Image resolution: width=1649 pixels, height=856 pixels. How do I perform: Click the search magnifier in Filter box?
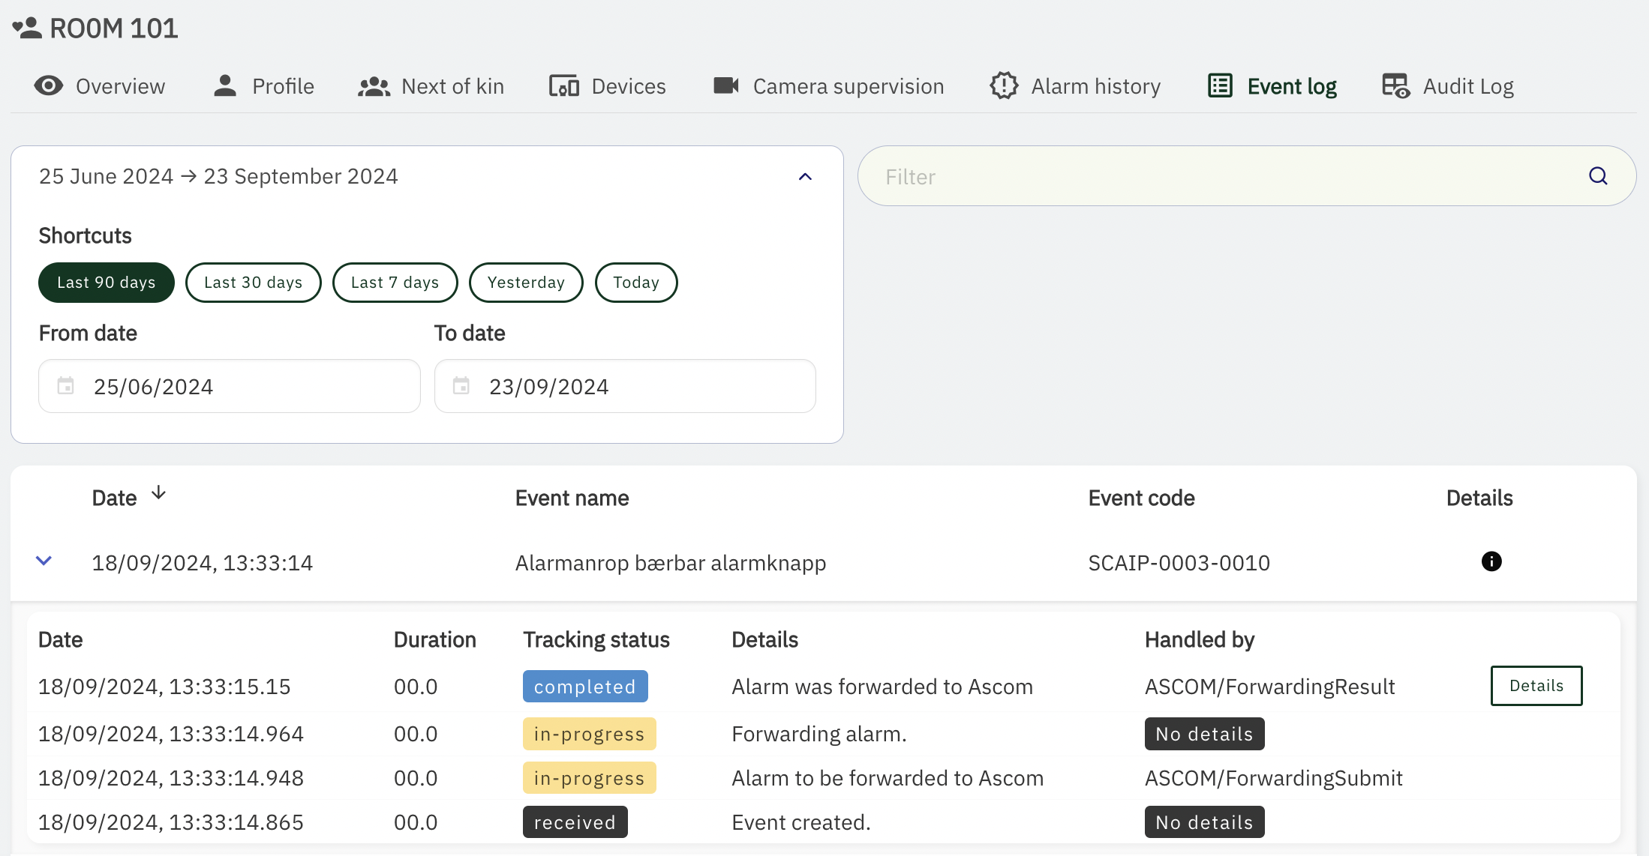(1598, 176)
